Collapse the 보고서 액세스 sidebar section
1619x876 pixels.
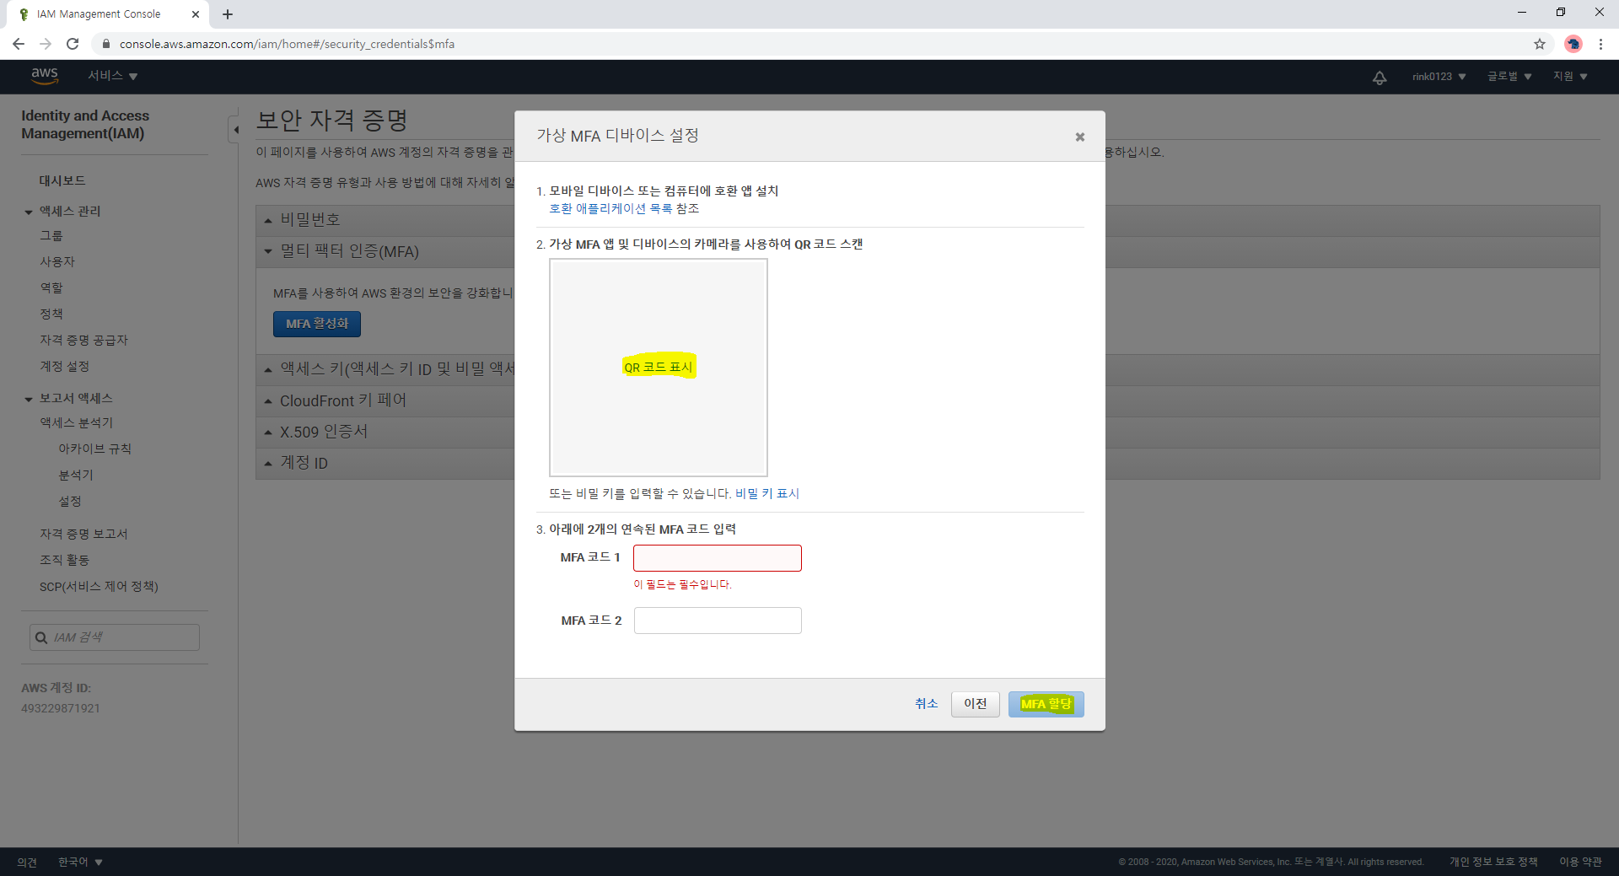click(x=29, y=399)
